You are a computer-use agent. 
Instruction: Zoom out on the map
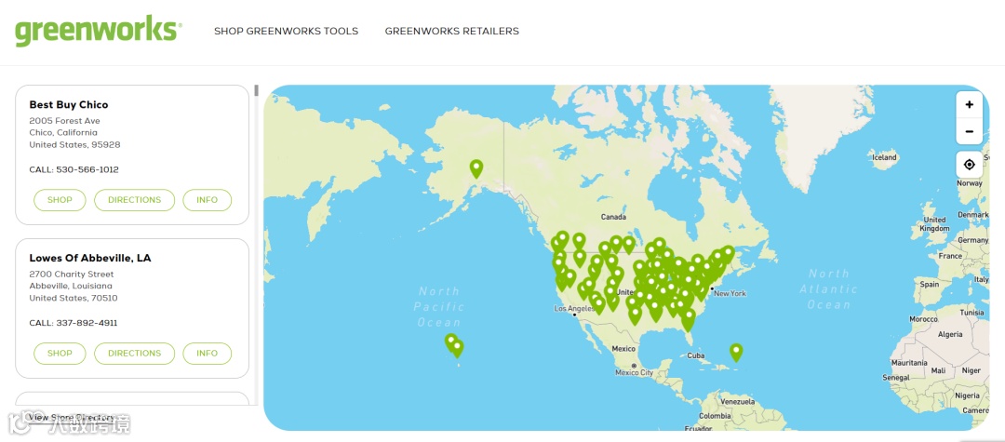[969, 131]
